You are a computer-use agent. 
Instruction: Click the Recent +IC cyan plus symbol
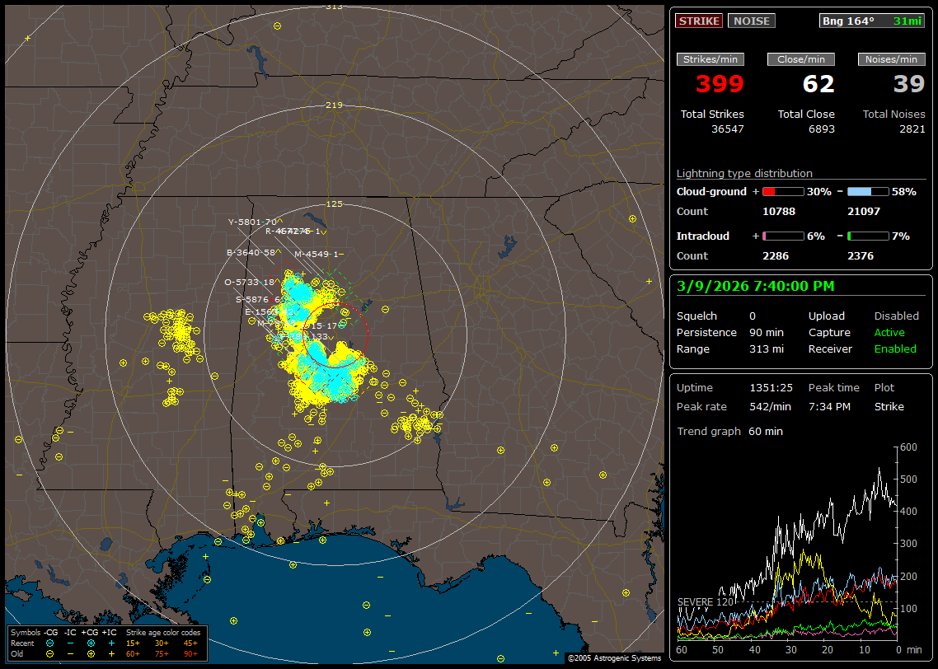[111, 643]
